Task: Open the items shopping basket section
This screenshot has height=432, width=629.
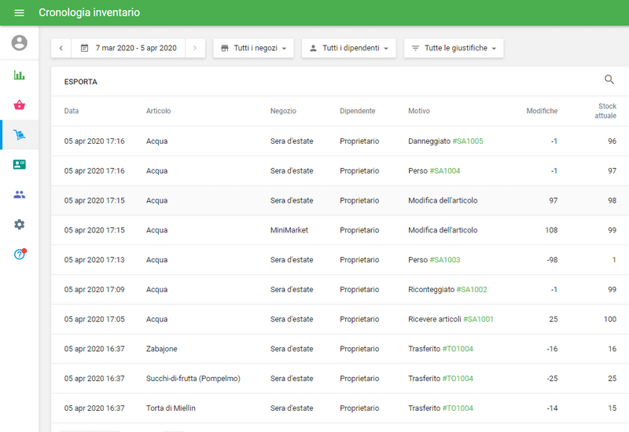Action: pos(19,105)
